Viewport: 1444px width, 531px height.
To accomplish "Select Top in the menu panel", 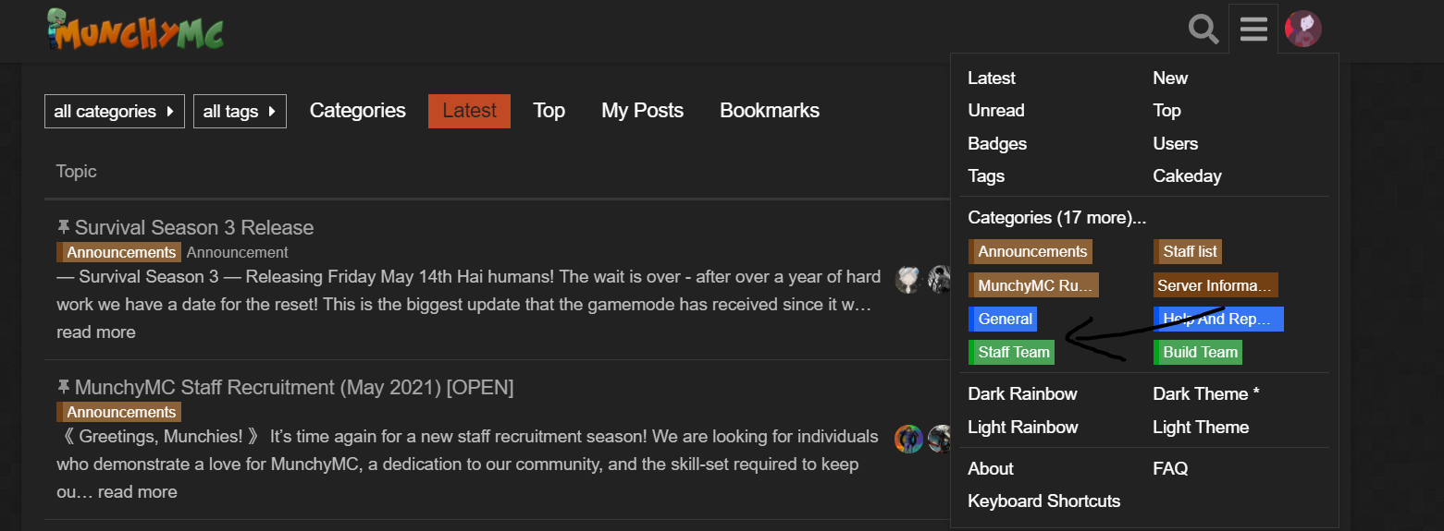I will click(1166, 111).
